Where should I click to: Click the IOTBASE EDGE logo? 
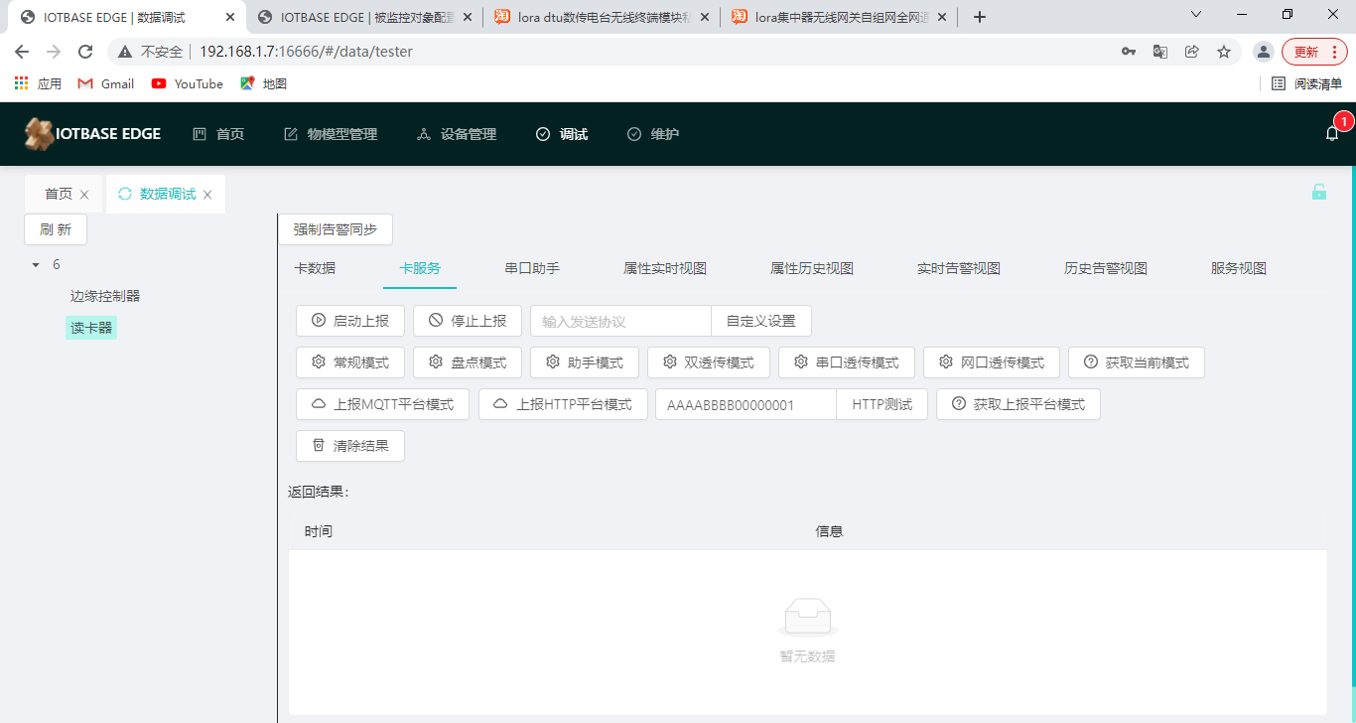coord(92,134)
